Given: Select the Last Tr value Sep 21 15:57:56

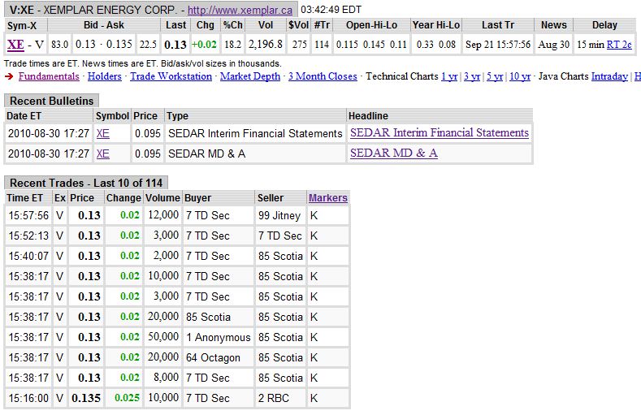Looking at the screenshot, I should [498, 44].
